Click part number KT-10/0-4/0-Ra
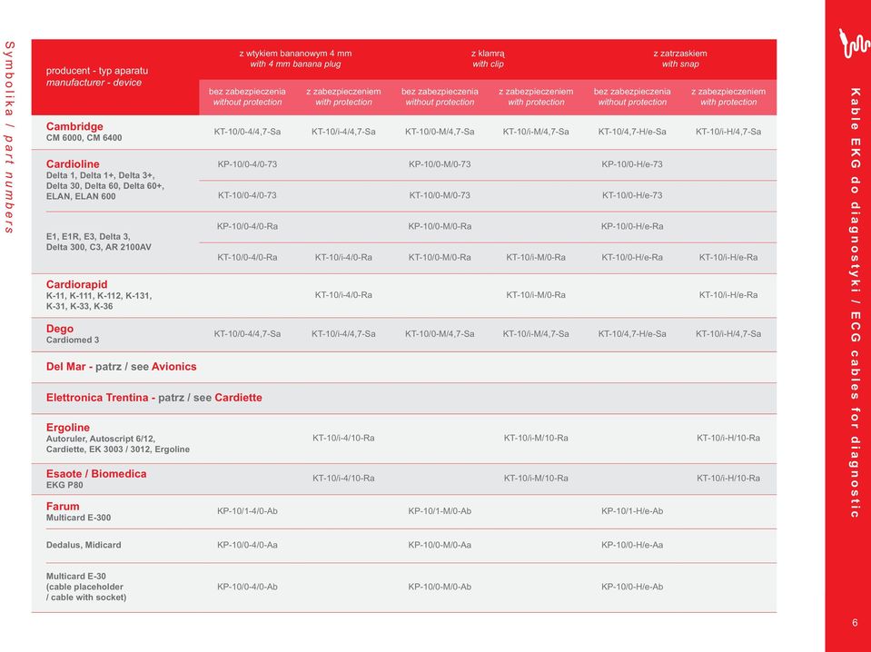The height and width of the screenshot is (652, 871). tap(247, 258)
